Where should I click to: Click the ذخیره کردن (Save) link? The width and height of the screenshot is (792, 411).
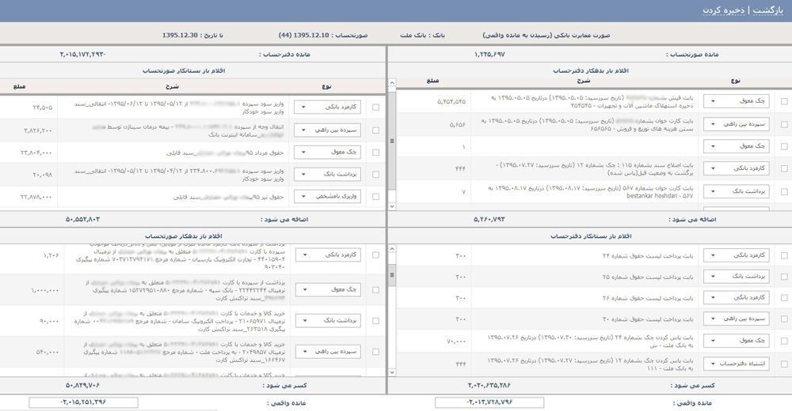pyautogui.click(x=725, y=10)
